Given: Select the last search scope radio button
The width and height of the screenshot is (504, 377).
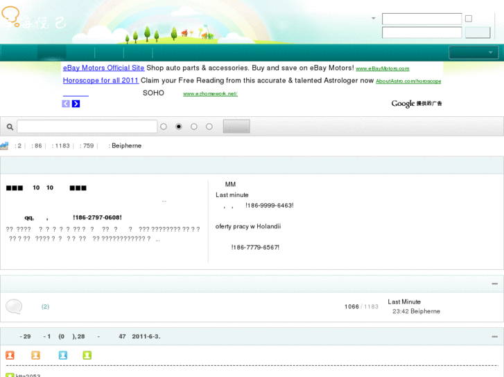Looking at the screenshot, I should point(209,127).
